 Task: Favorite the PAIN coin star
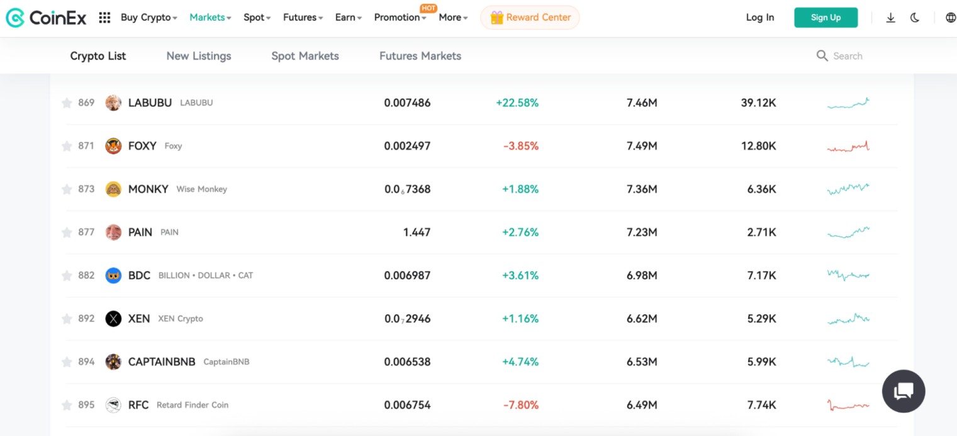(x=67, y=232)
